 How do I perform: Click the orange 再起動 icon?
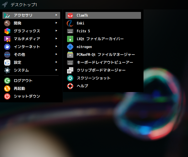(x=7, y=89)
